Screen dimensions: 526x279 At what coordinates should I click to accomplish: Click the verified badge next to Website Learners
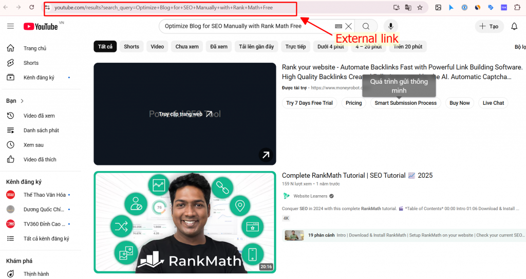[x=331, y=196]
